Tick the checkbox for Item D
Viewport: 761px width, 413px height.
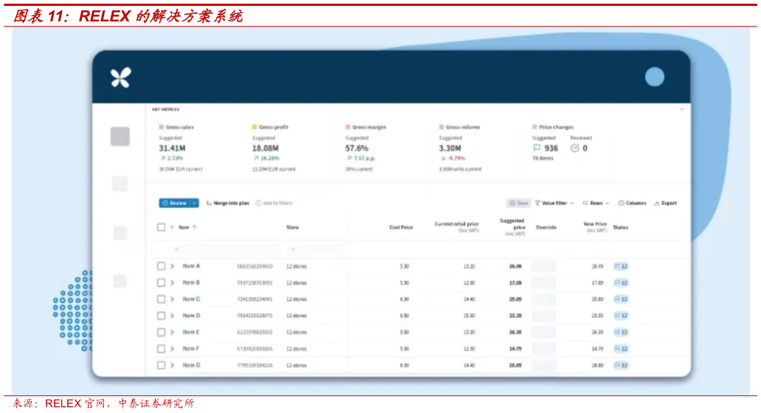tap(161, 315)
